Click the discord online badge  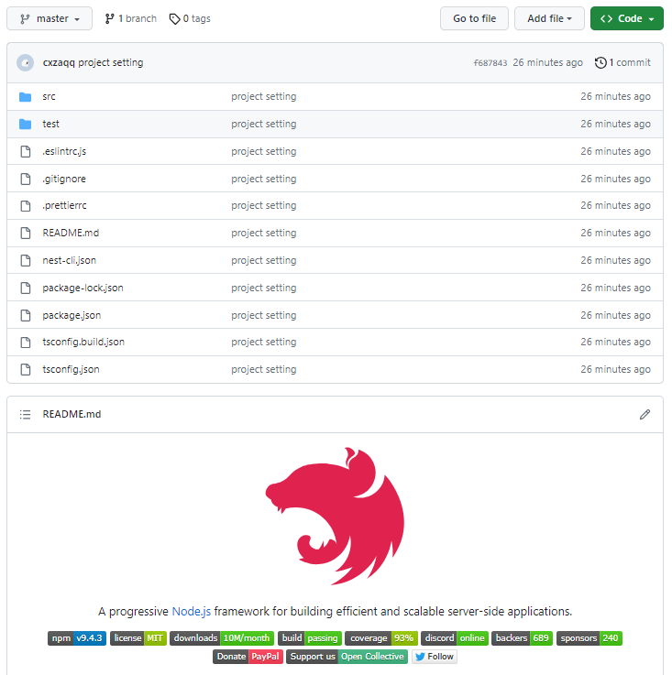(455, 638)
